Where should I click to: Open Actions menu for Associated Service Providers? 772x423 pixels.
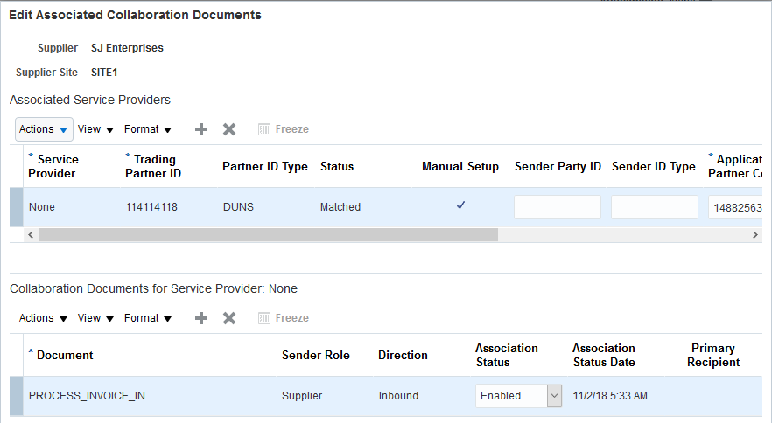(x=44, y=129)
